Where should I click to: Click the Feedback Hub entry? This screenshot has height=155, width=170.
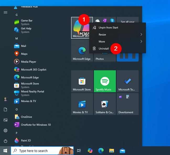pyautogui.click(x=26, y=7)
